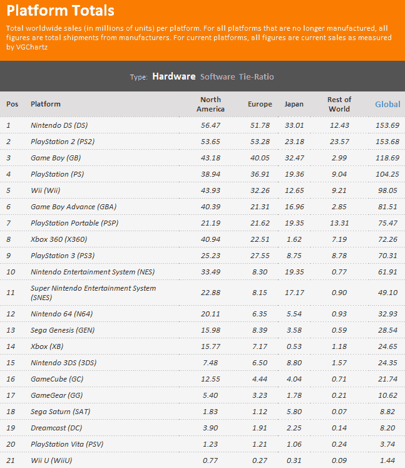Click the Wii U (WiiU) platform entry

click(x=51, y=460)
